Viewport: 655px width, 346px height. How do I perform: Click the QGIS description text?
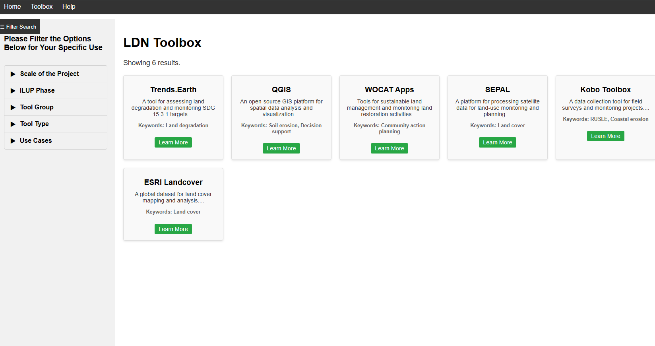(281, 108)
